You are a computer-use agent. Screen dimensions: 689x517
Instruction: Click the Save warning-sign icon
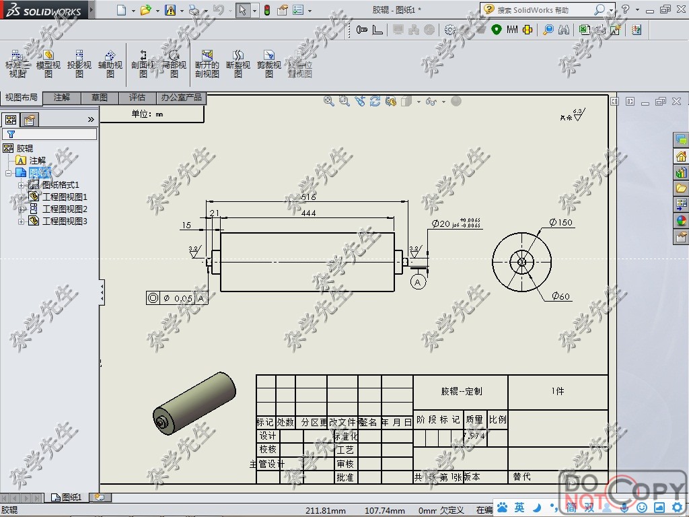coord(170,10)
